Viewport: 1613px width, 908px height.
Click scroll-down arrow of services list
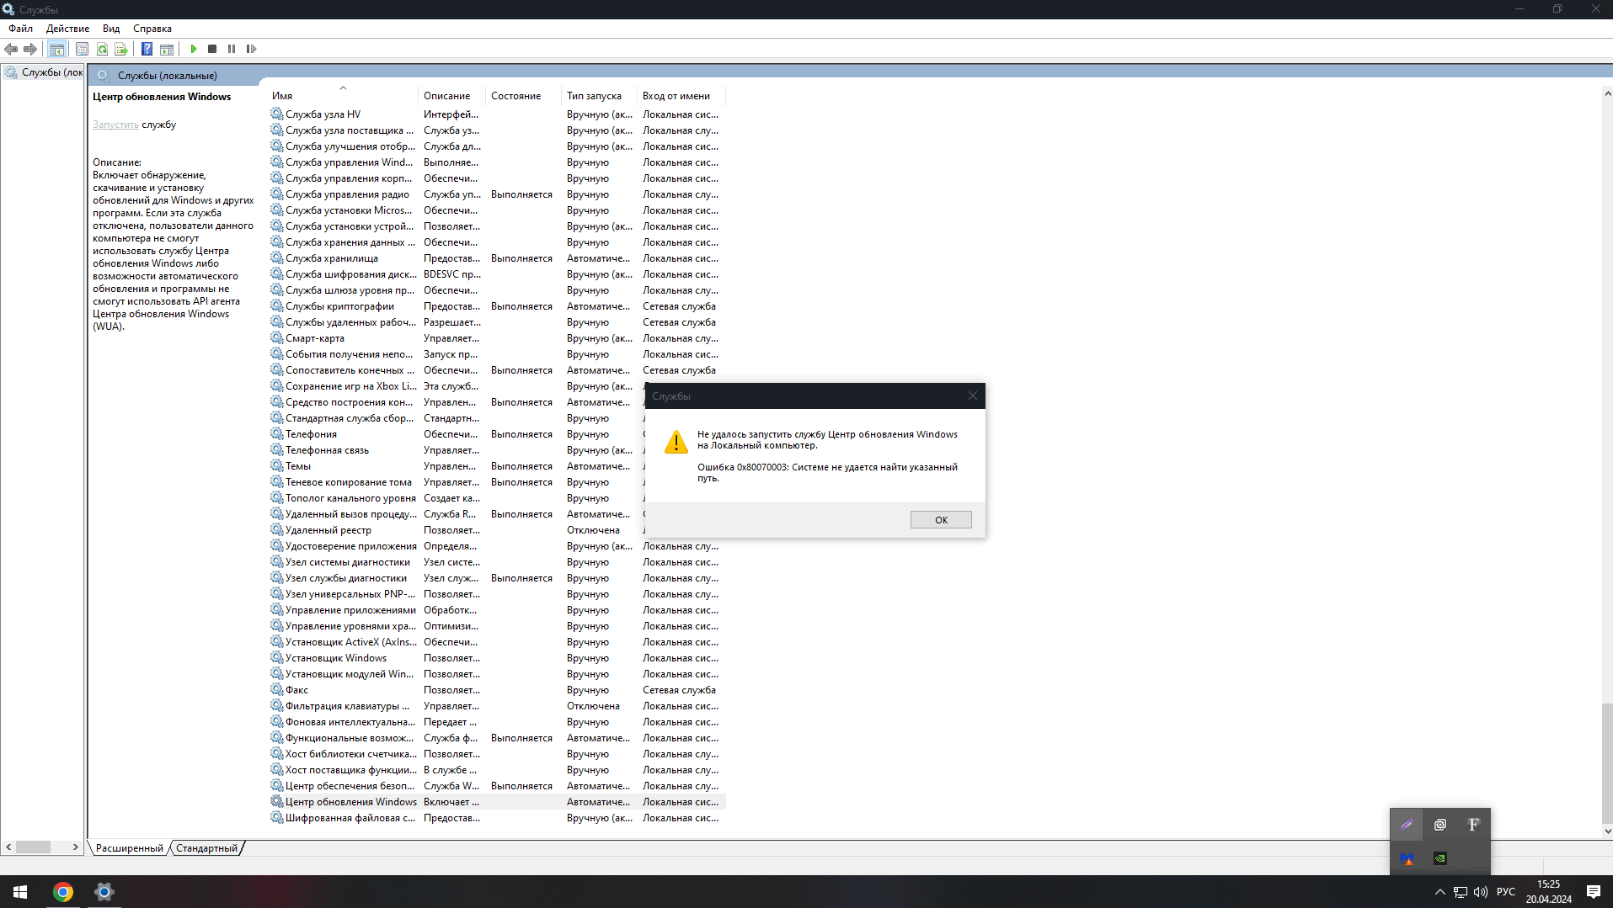(1607, 831)
